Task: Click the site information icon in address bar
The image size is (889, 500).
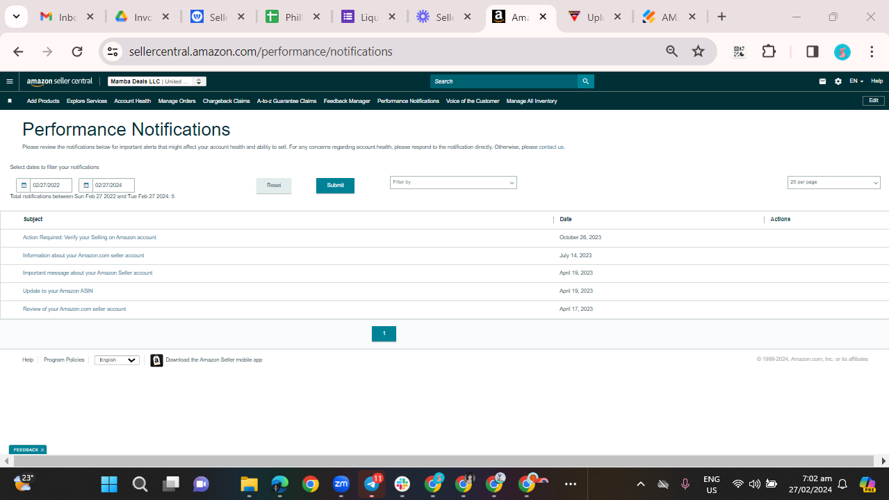Action: [x=113, y=51]
